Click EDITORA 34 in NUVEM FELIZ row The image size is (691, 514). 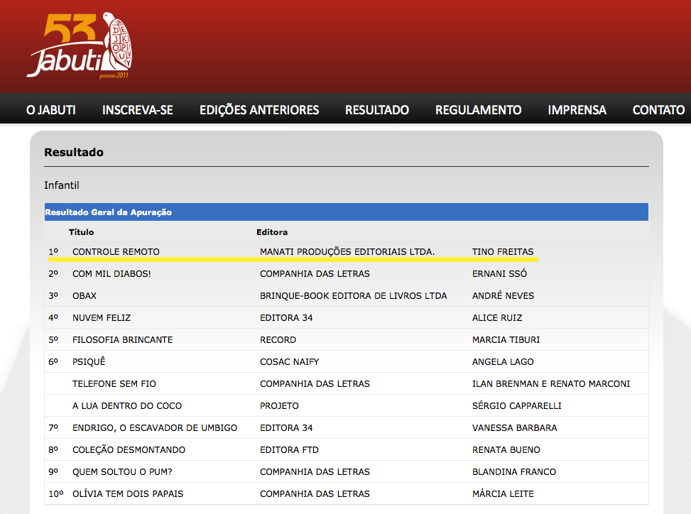pos(286,317)
